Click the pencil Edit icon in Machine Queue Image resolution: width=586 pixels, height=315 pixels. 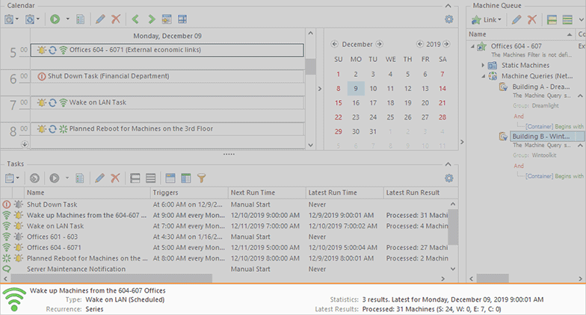pos(516,19)
